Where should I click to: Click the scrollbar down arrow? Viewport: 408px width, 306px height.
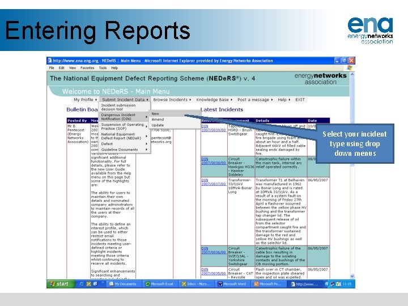tap(352, 277)
